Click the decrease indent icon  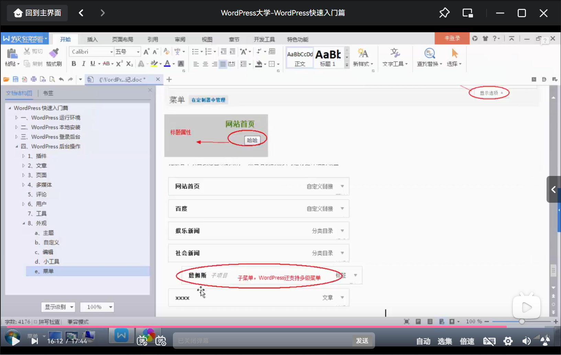pos(223,51)
